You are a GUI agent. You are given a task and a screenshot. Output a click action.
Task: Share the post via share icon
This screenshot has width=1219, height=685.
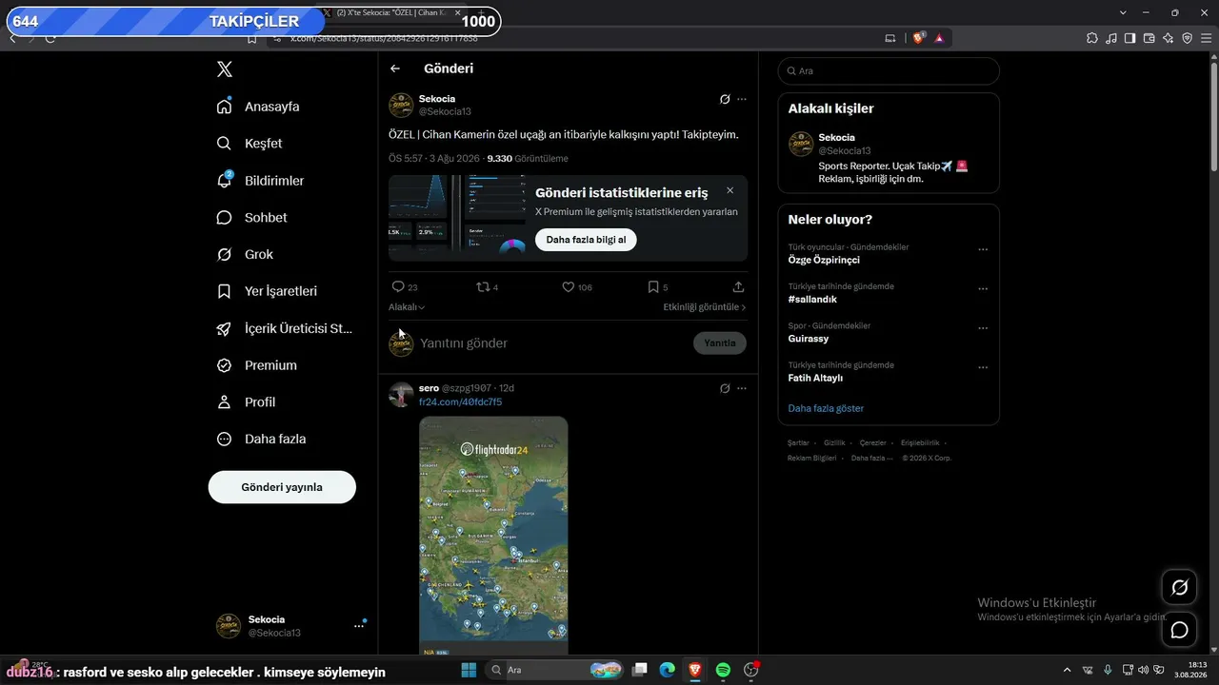(x=738, y=286)
